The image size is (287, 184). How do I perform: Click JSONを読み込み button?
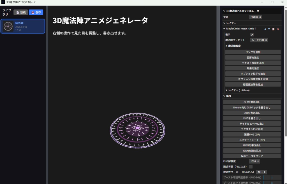pos(252,150)
